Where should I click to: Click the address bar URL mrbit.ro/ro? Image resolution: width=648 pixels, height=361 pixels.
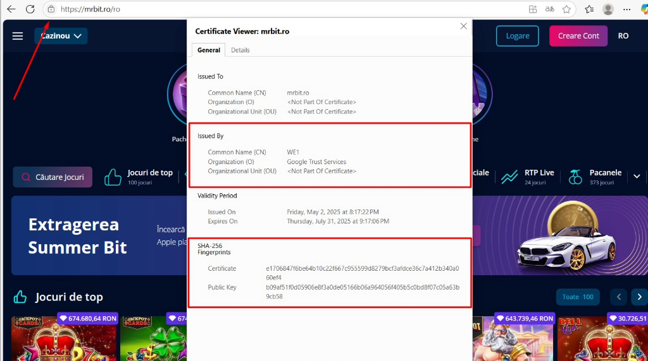[90, 9]
